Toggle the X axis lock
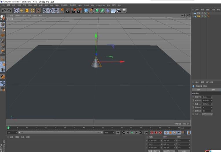 click(x=45, y=10)
